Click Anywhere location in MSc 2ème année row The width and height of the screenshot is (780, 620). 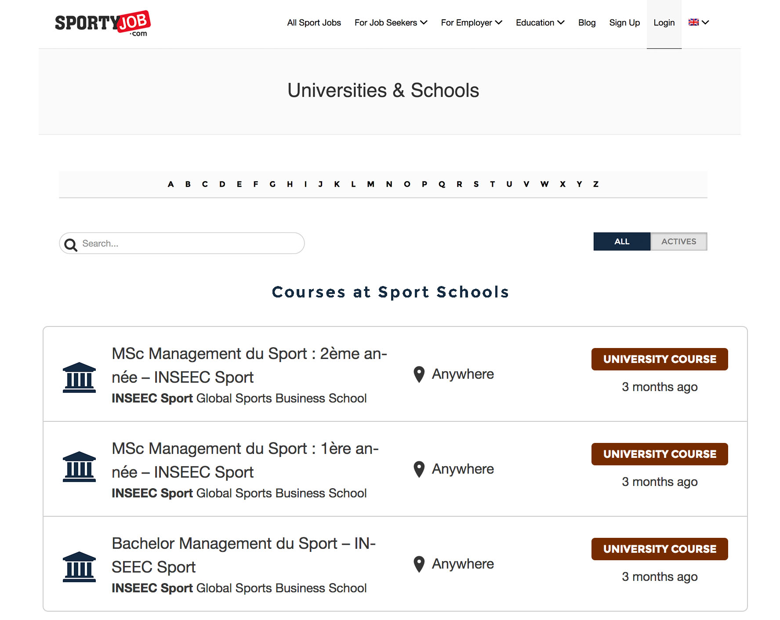463,374
